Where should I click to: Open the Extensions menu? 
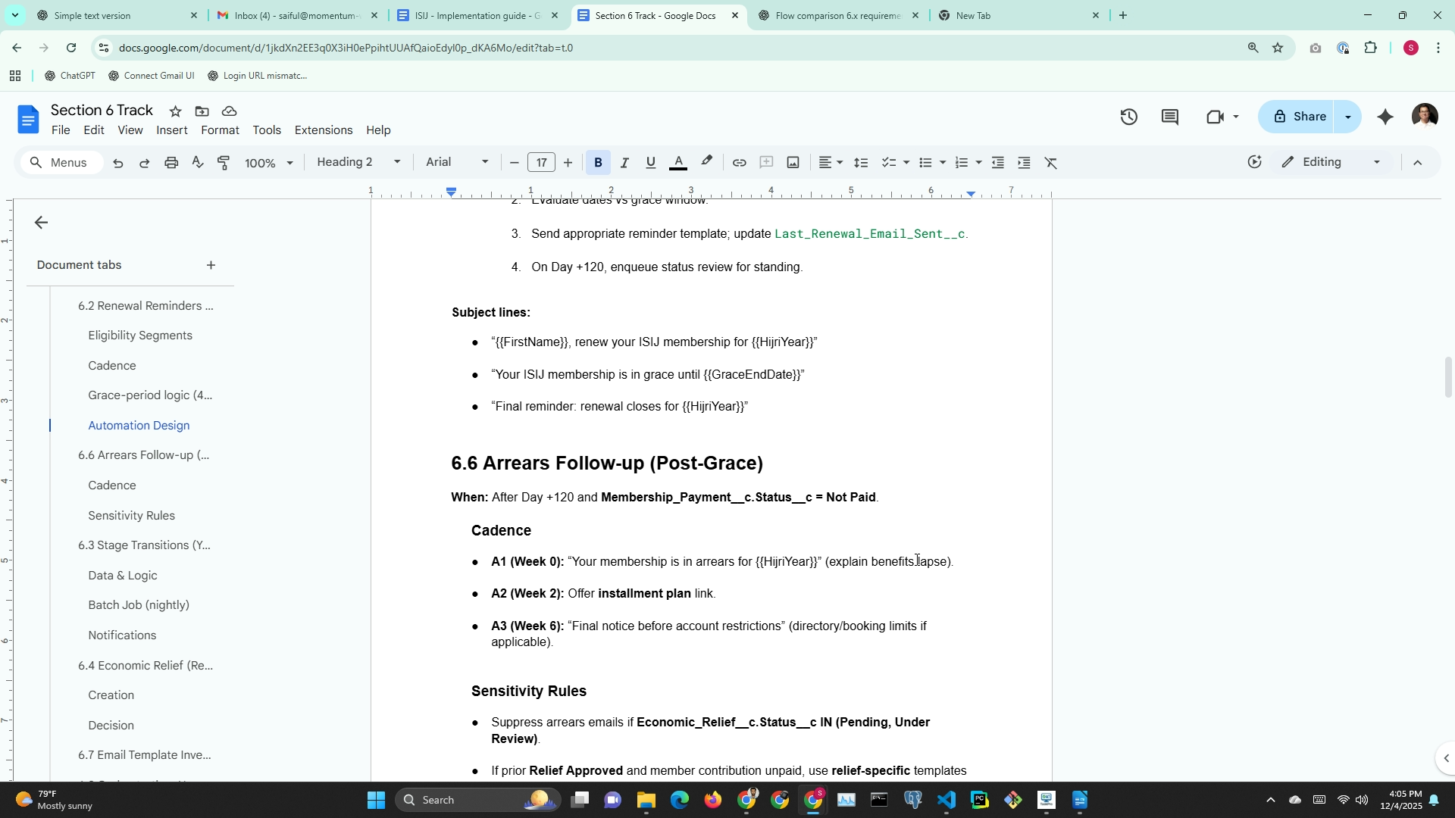[x=323, y=130]
